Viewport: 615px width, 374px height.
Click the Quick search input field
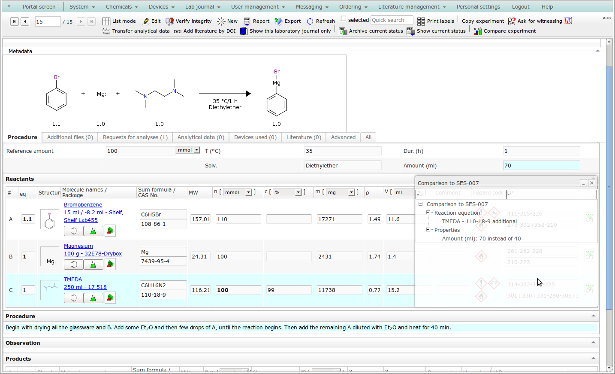392,20
